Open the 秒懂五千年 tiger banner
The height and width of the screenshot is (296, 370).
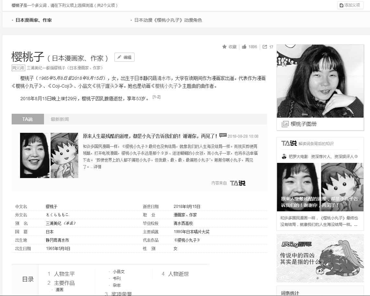320,258
